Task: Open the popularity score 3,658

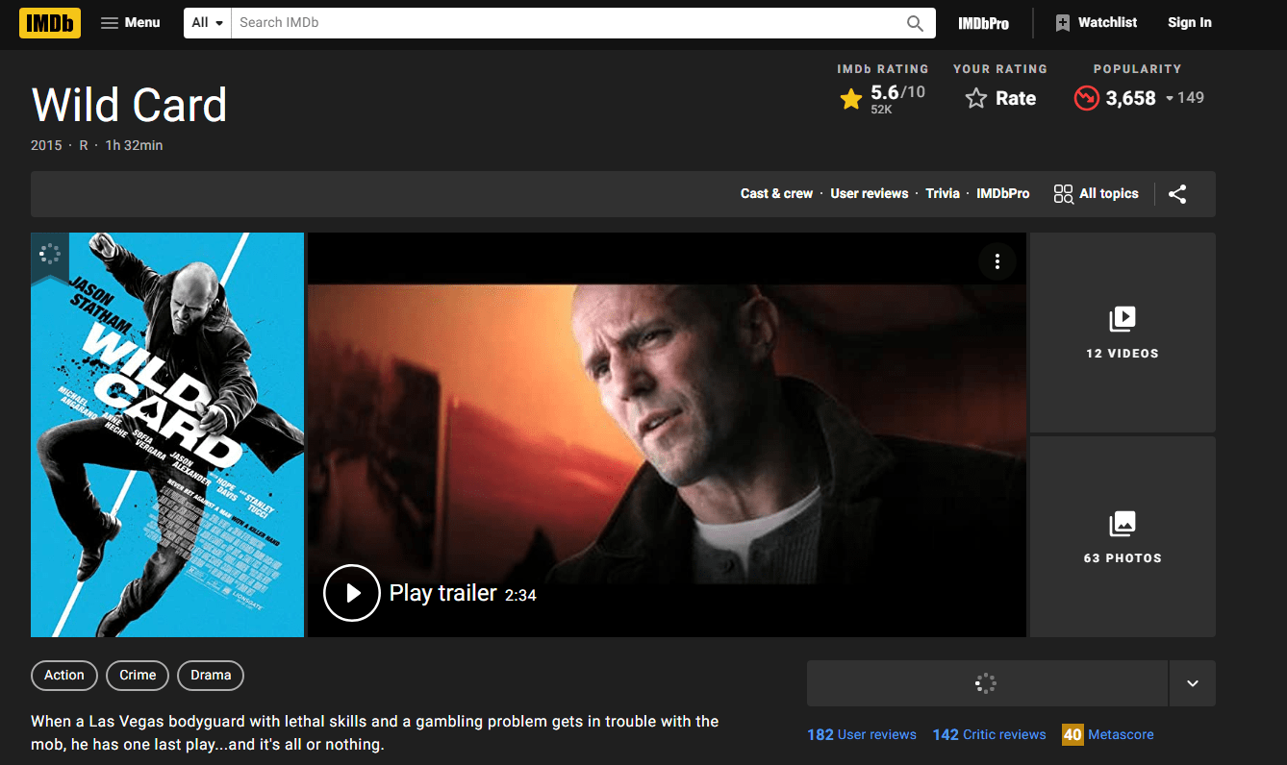Action: [x=1139, y=98]
